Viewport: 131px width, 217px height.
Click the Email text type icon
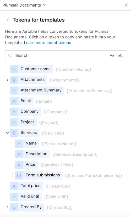tap(14, 101)
